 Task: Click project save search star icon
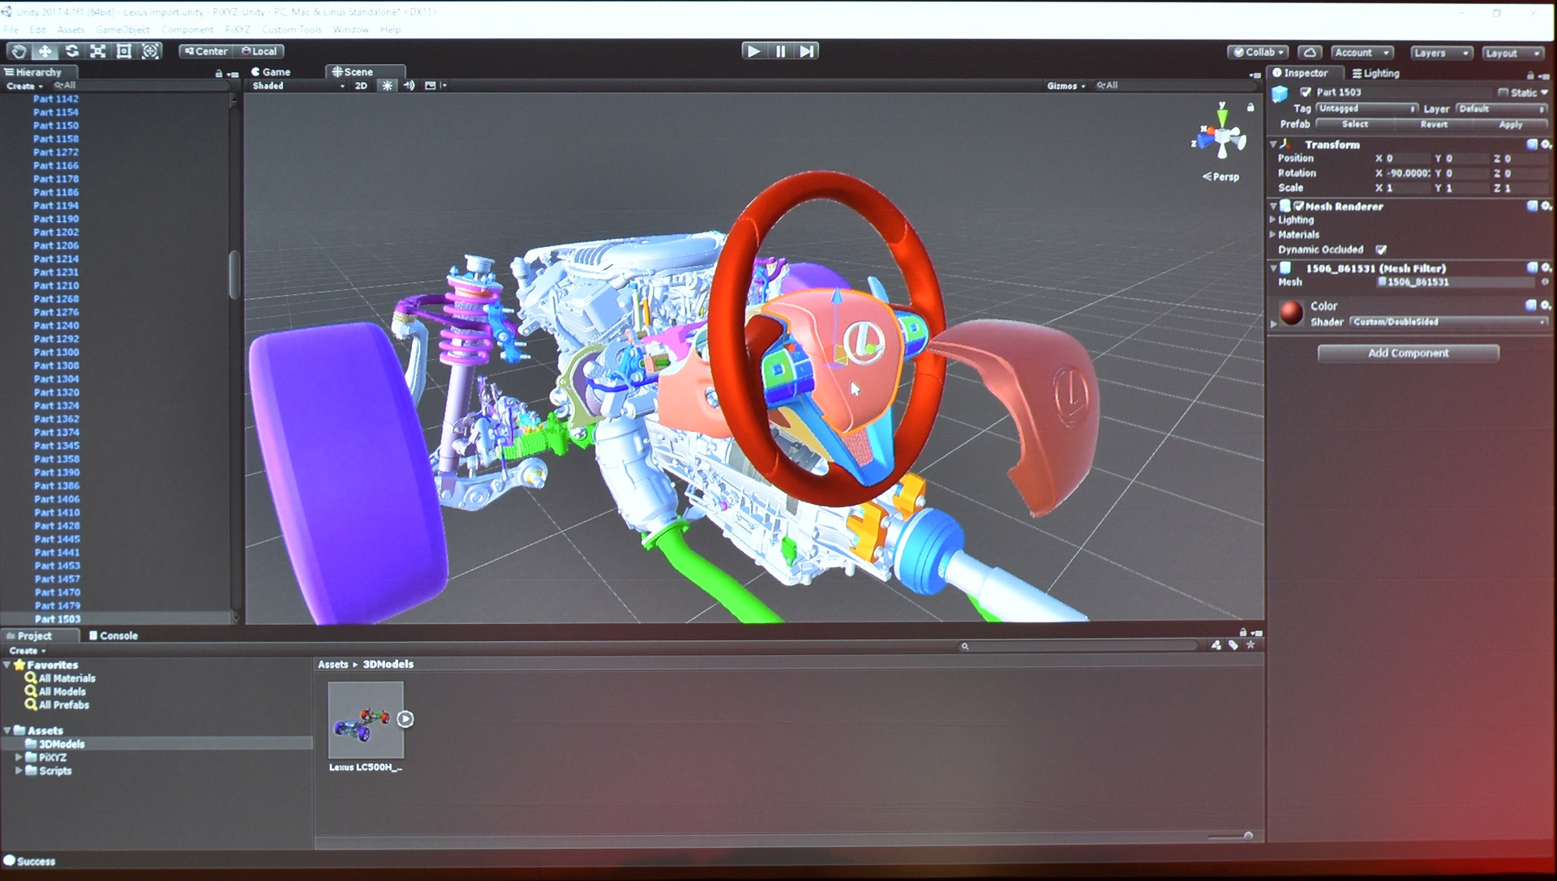[1251, 645]
